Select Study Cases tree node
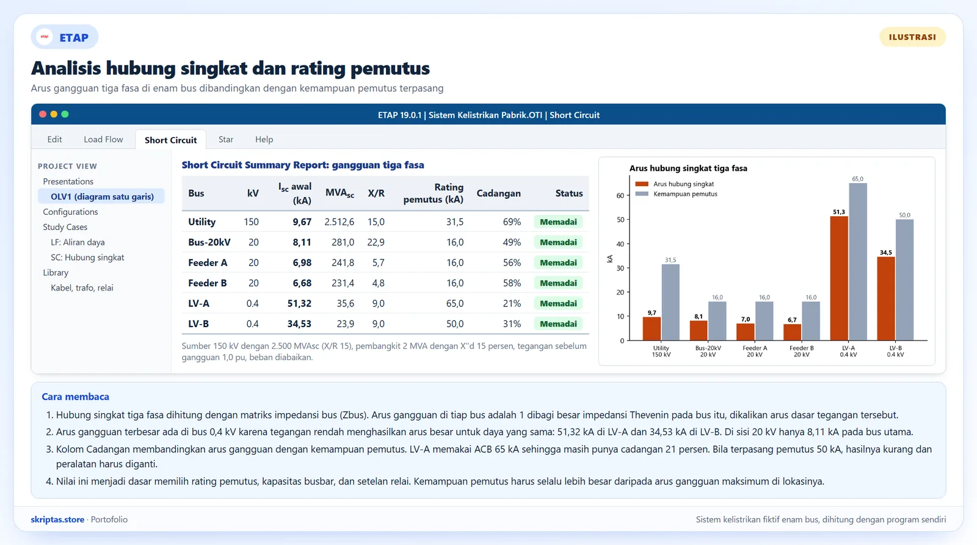Viewport: 977px width, 545px height. tap(65, 227)
